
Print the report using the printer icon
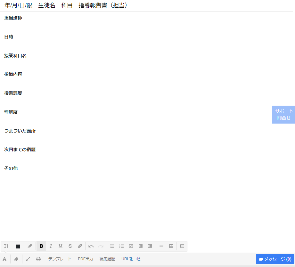point(38,259)
